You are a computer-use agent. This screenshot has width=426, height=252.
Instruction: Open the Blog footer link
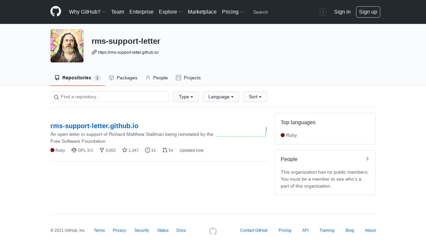pyautogui.click(x=350, y=230)
